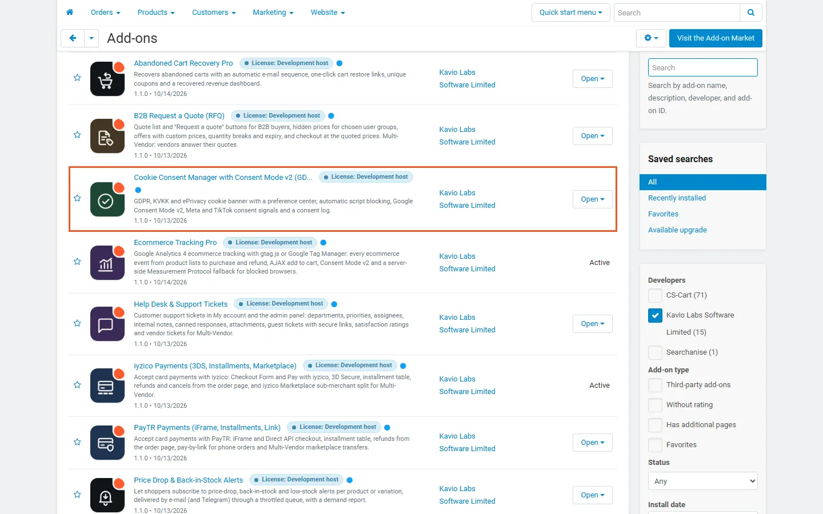Open the Status dropdown set to Any
Viewport: 823px width, 514px height.
(703, 481)
